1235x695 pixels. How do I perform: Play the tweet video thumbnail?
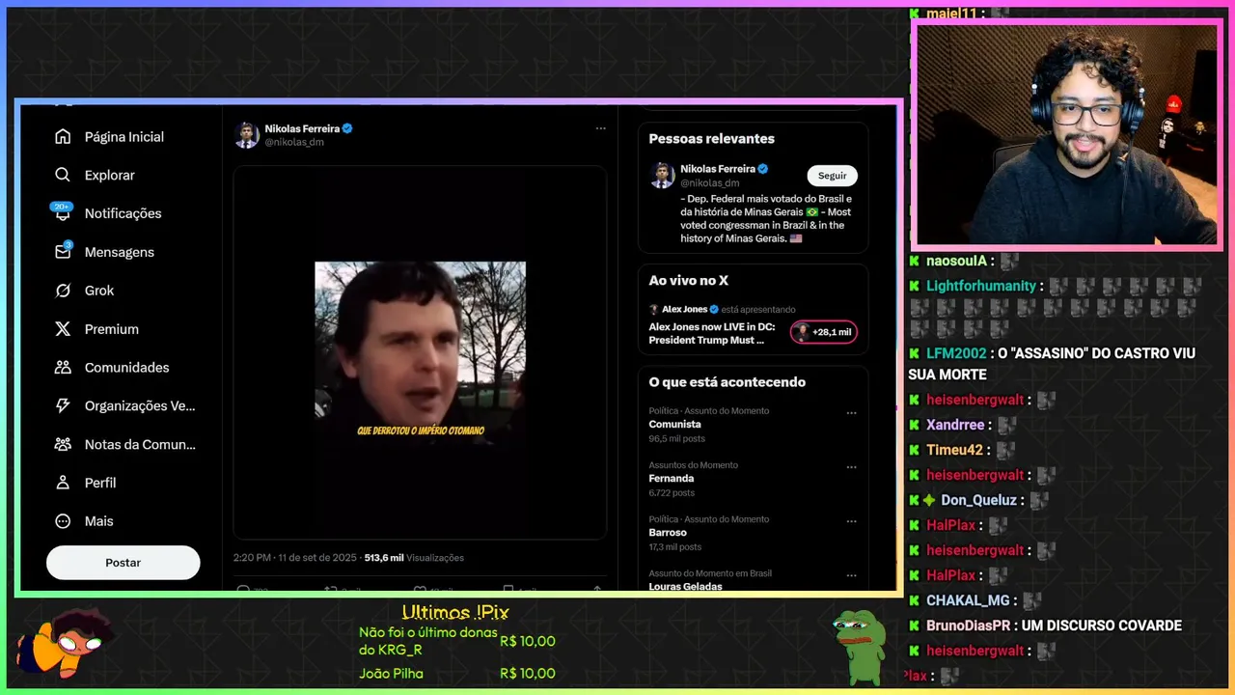[420, 353]
